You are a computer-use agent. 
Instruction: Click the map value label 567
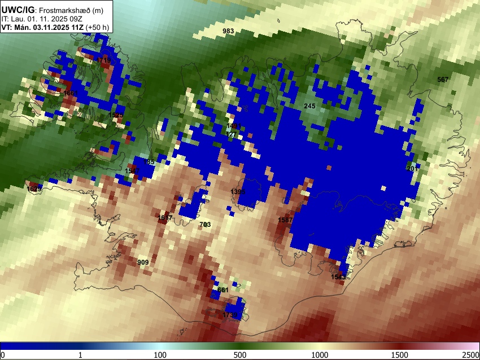443,80
